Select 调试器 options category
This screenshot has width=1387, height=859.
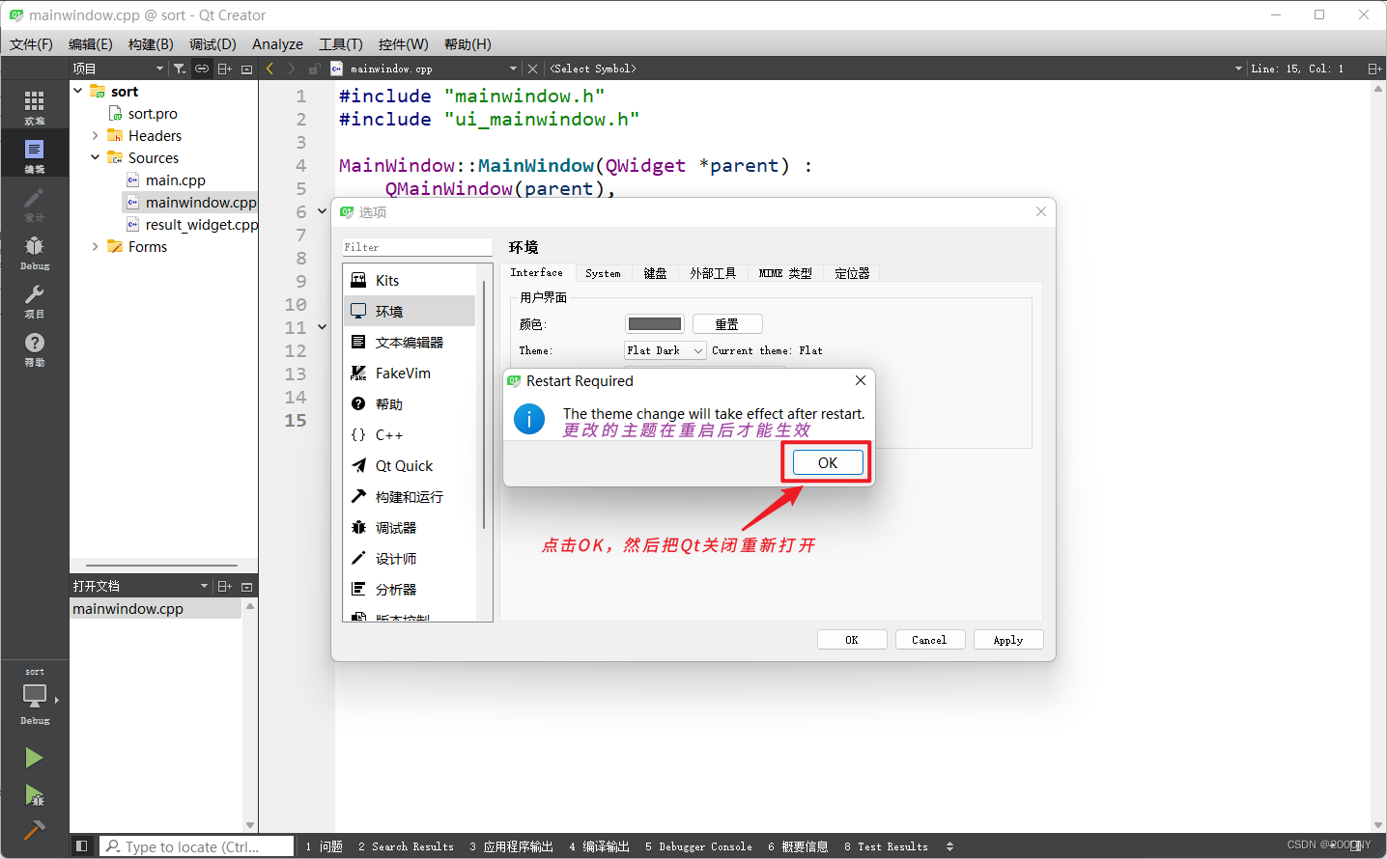[x=410, y=527]
